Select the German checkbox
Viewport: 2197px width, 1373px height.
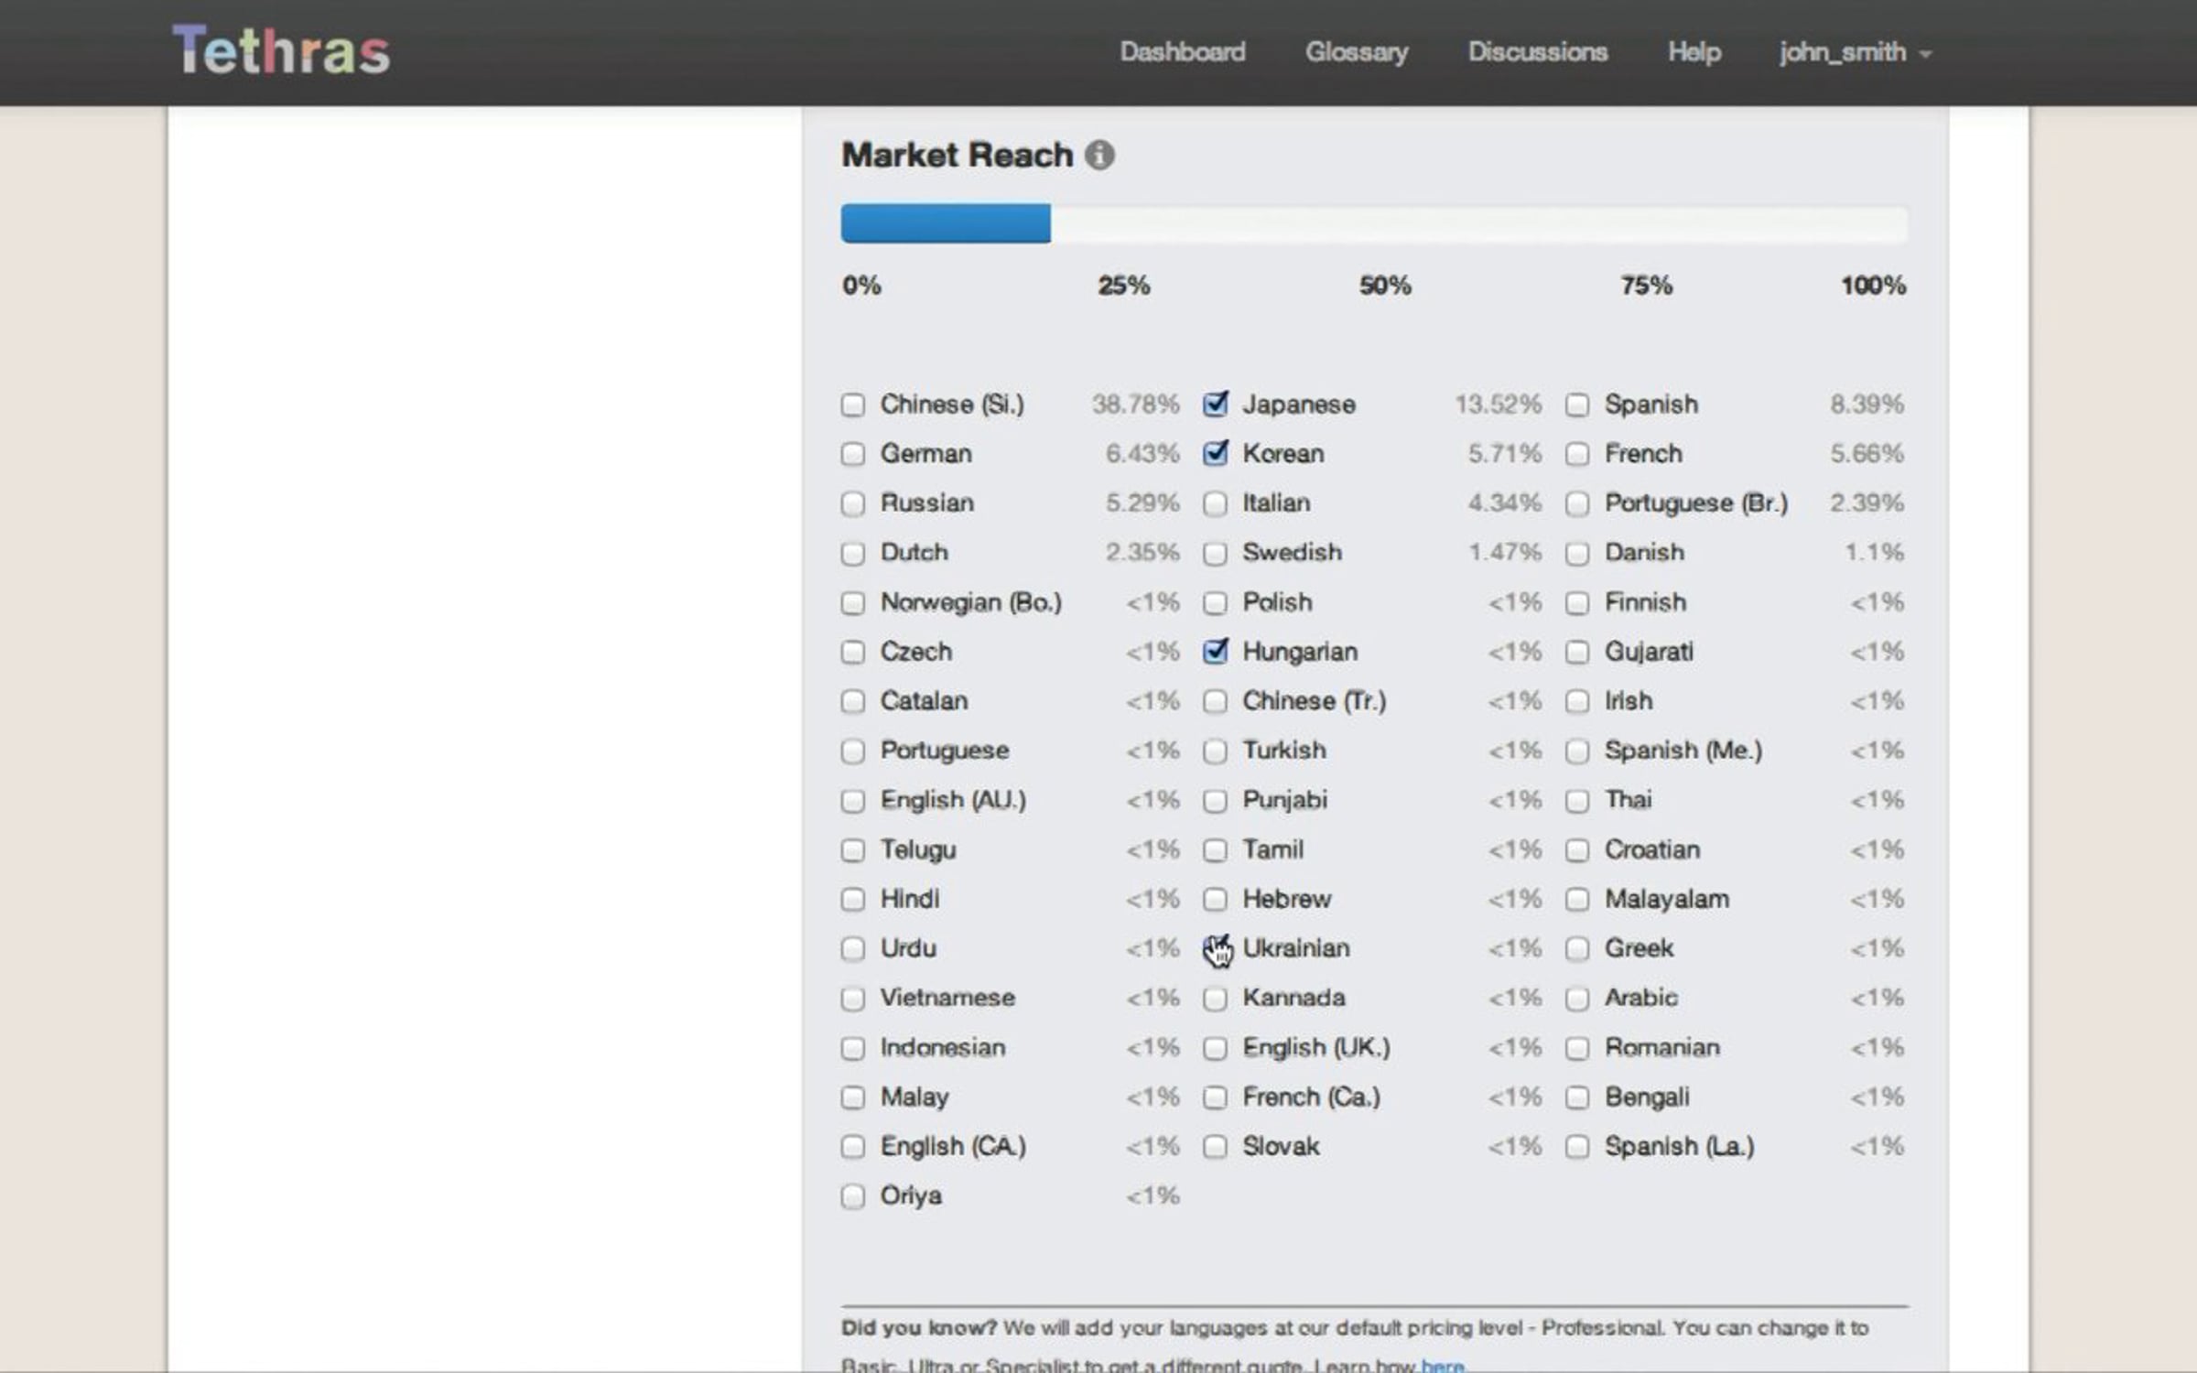pos(852,454)
